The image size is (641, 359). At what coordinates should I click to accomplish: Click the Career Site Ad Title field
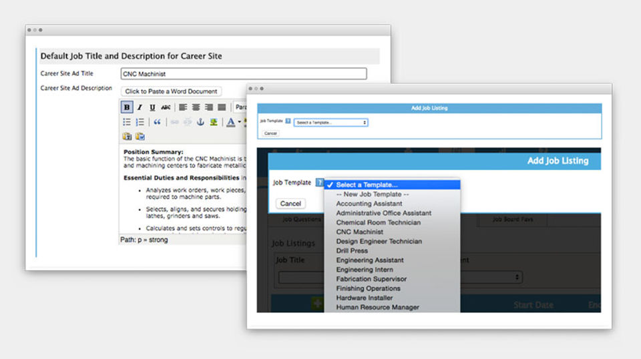click(244, 73)
